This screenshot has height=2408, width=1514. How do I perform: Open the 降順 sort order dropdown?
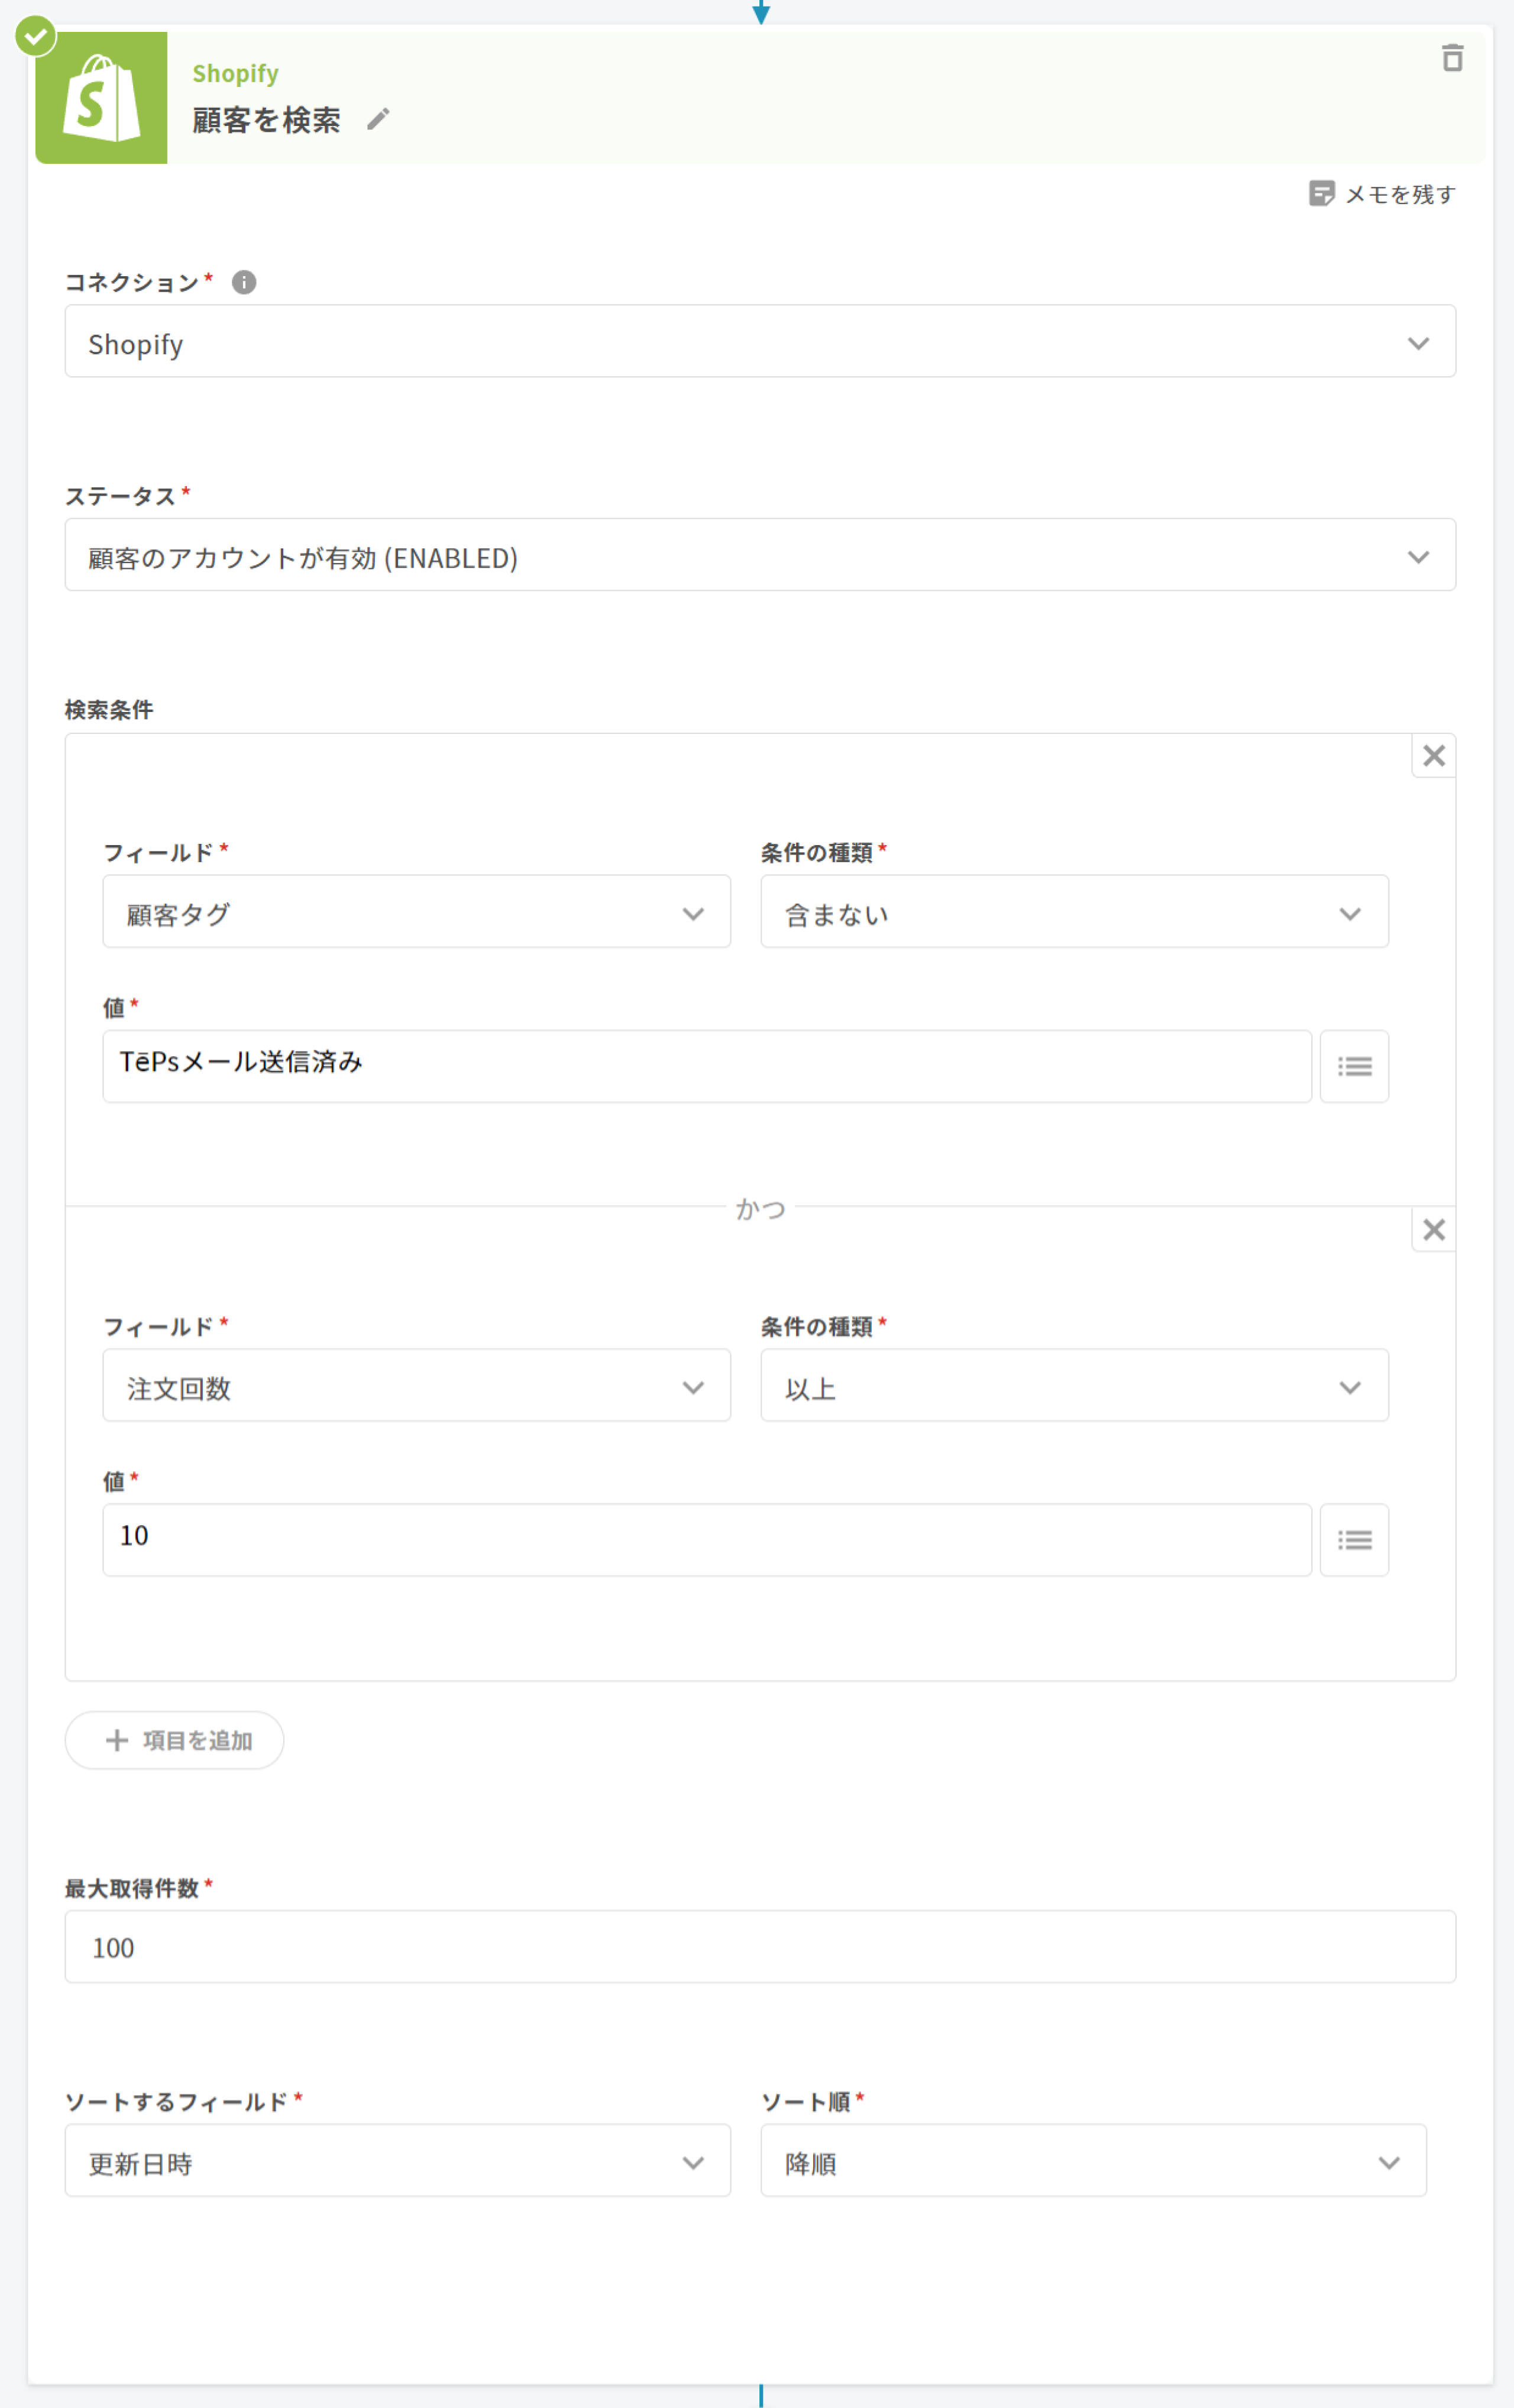click(1093, 2161)
